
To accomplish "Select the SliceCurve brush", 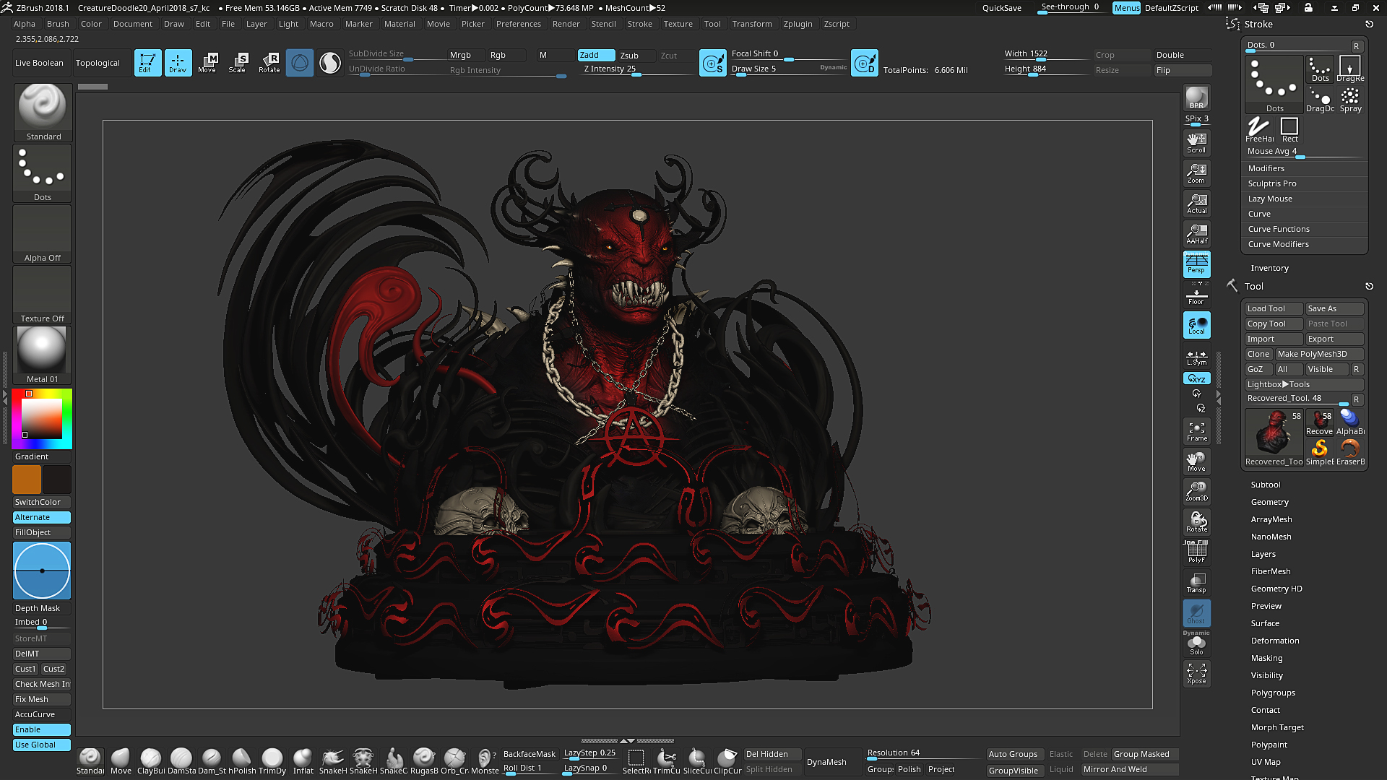I will click(x=697, y=761).
